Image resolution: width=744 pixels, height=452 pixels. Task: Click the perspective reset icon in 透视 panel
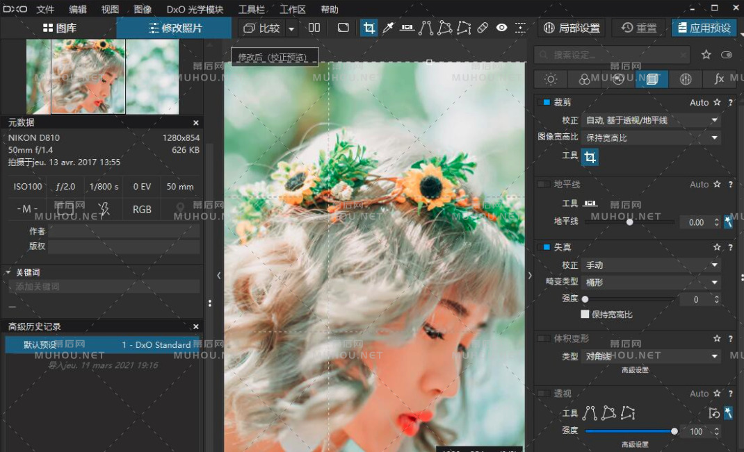(713, 413)
